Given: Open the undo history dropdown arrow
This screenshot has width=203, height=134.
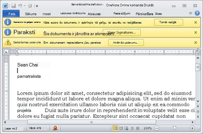Looking at the screenshot, I should [25, 6].
